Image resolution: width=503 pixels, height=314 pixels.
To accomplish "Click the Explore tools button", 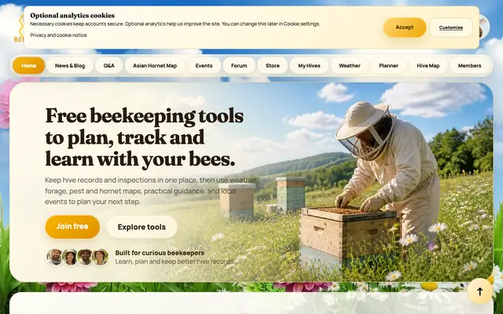I will point(141,227).
